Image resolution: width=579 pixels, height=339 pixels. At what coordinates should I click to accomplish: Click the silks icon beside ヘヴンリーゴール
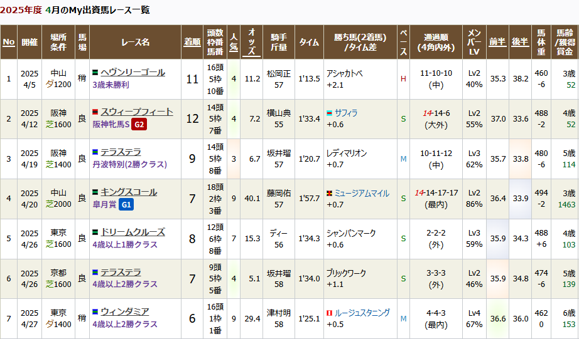click(x=95, y=73)
